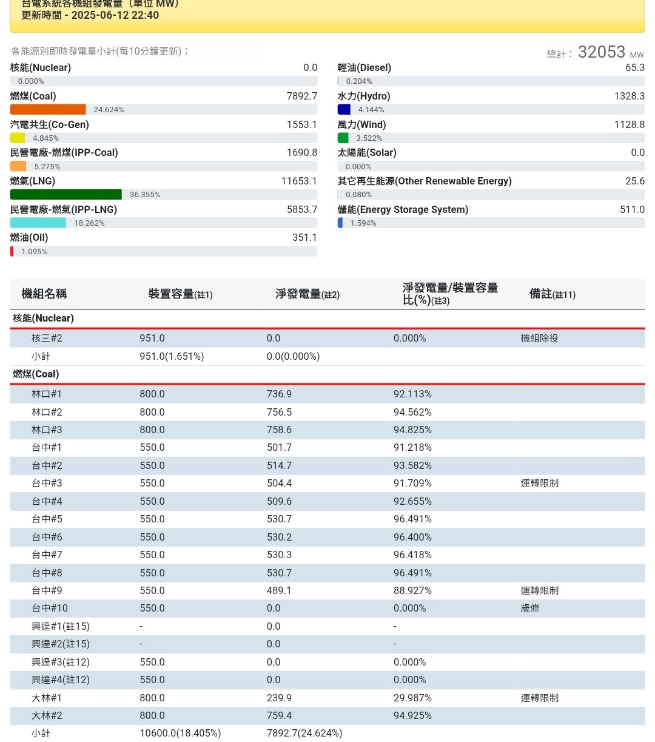
Task: Click the 興達#3(註12) unit name
Action: pos(61,663)
